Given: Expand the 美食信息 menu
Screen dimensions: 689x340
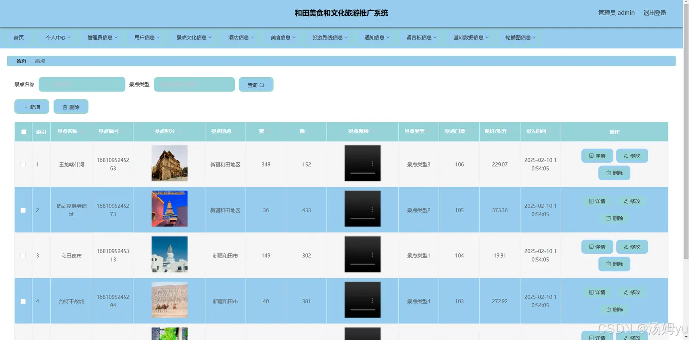Looking at the screenshot, I should pos(283,37).
